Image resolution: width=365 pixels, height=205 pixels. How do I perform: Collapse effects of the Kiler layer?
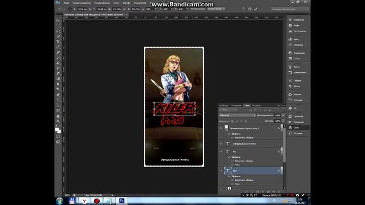click(x=282, y=171)
